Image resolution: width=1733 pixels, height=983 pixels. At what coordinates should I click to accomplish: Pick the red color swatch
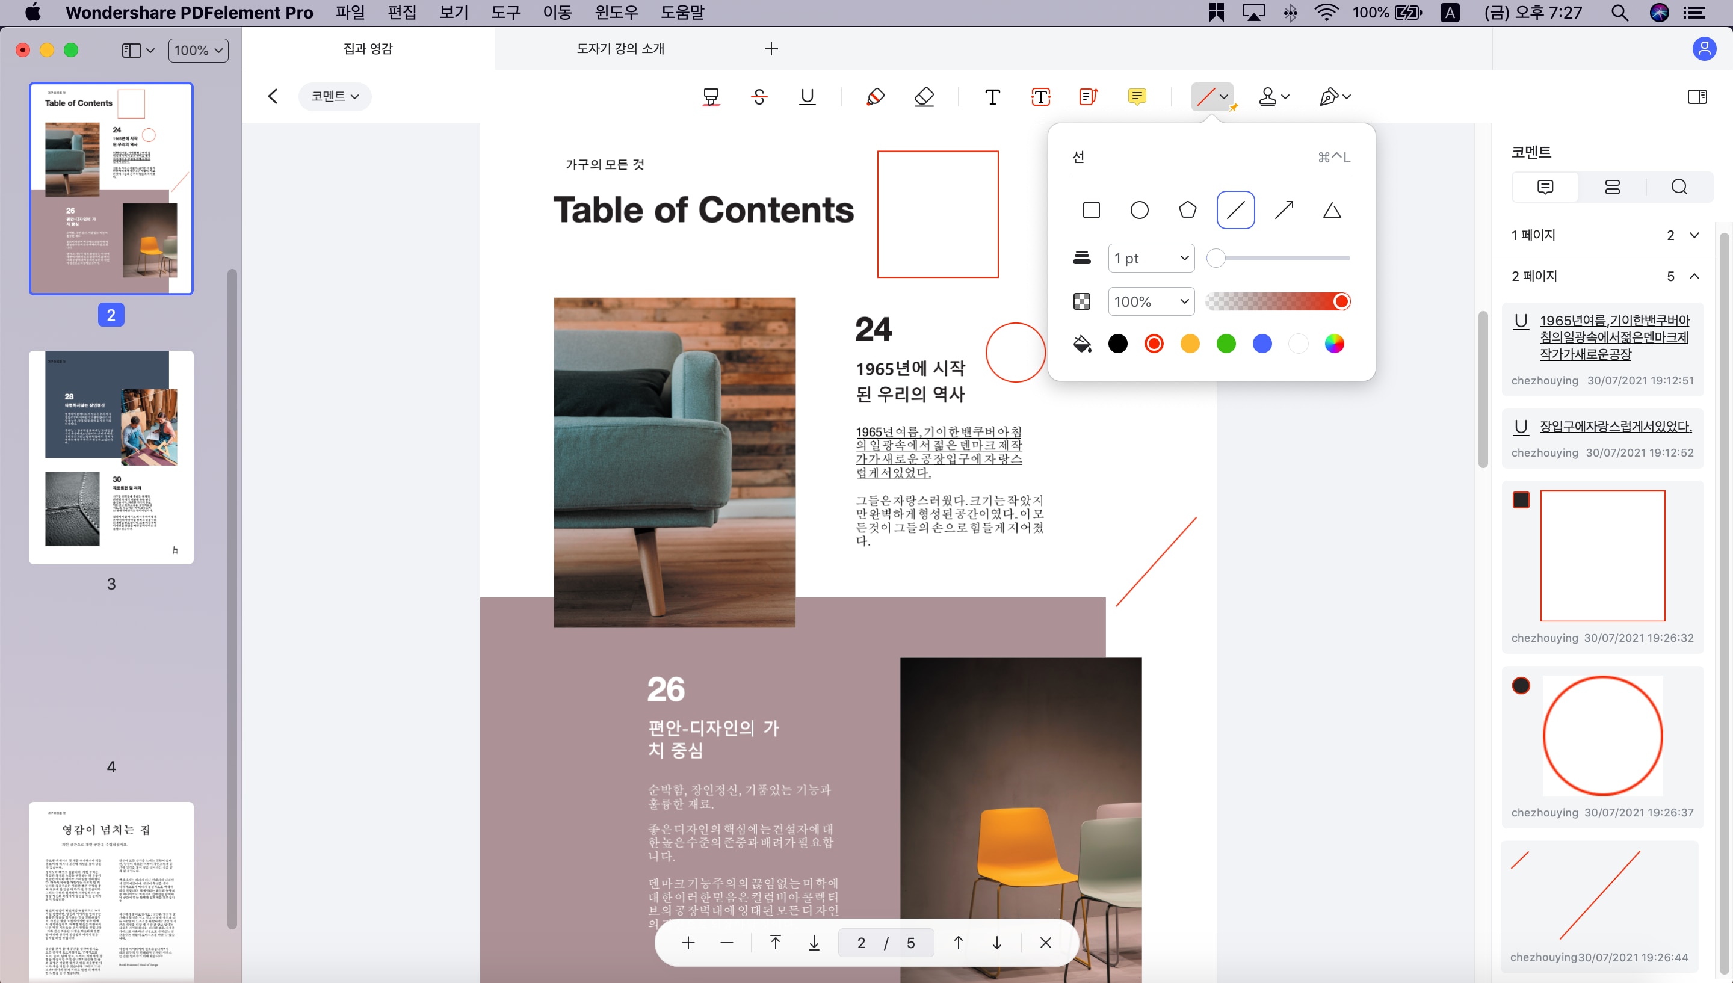tap(1154, 344)
